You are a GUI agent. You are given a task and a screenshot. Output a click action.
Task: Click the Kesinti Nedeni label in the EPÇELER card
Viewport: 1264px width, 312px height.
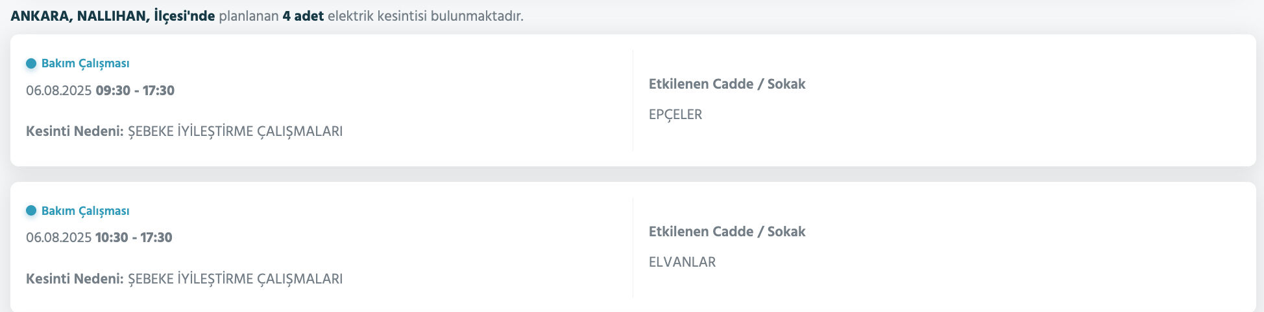tap(75, 131)
